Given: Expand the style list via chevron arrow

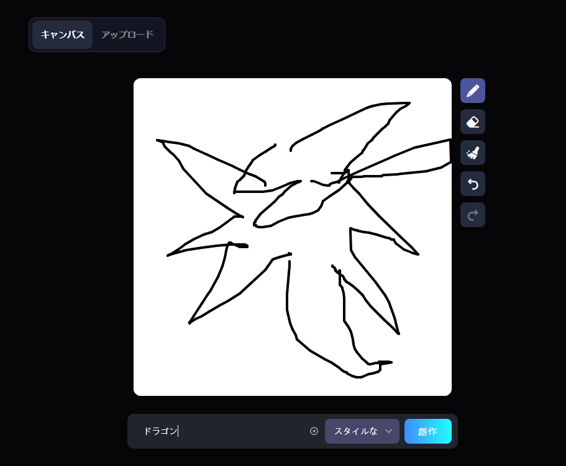Looking at the screenshot, I should 389,431.
